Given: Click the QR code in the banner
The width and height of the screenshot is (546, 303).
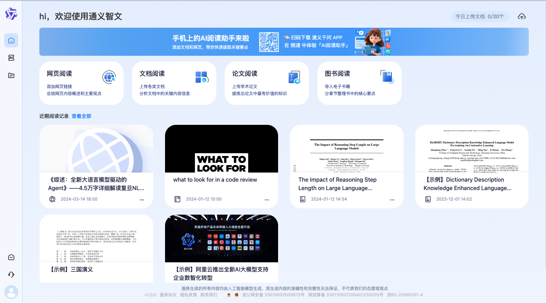Looking at the screenshot, I should [x=269, y=42].
